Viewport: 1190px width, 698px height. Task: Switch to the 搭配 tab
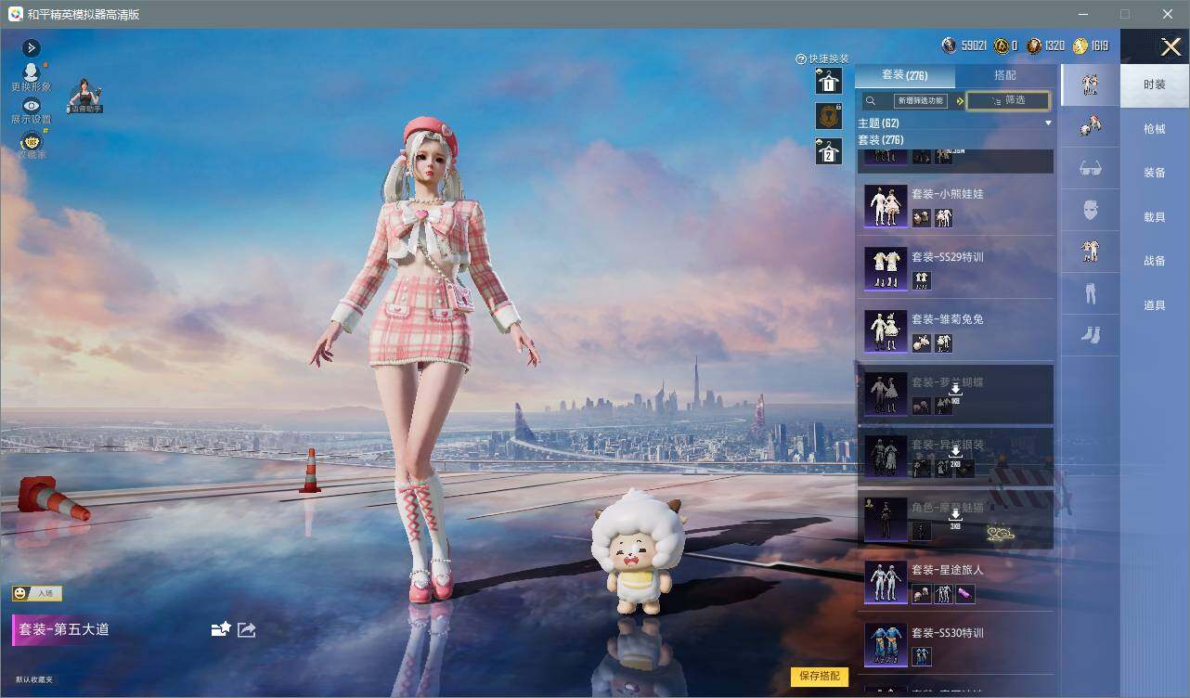point(1005,76)
